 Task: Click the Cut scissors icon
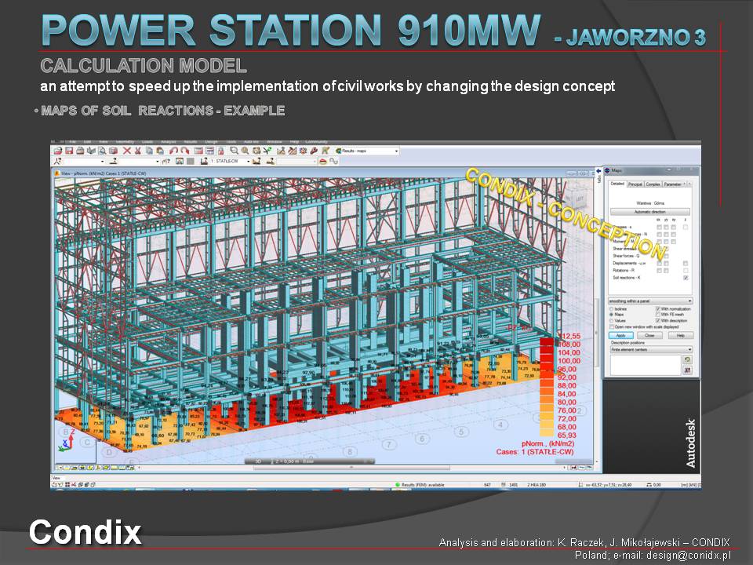point(138,151)
